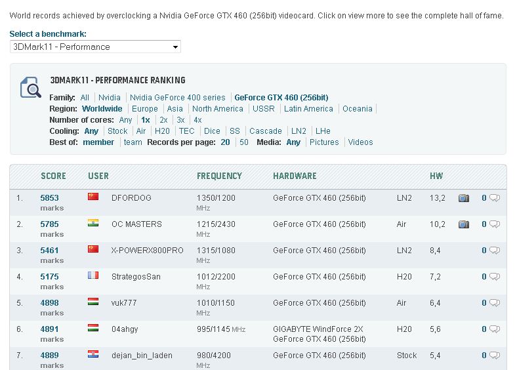Show best of member
Image resolution: width=515 pixels, height=370 pixels.
(x=98, y=142)
